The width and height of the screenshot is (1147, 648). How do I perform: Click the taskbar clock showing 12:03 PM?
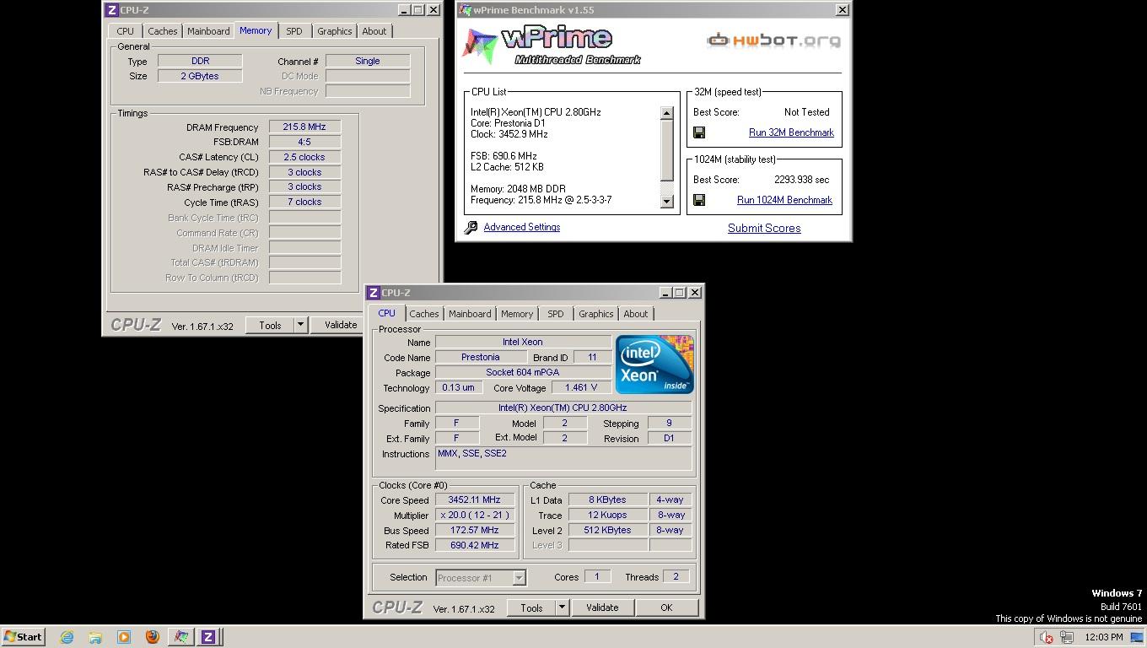coord(1104,637)
